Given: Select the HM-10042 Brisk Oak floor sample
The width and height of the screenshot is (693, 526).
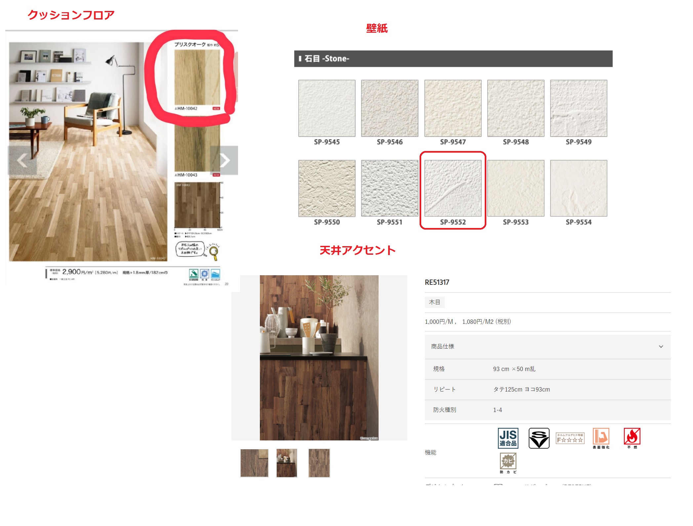Looking at the screenshot, I should 197,78.
